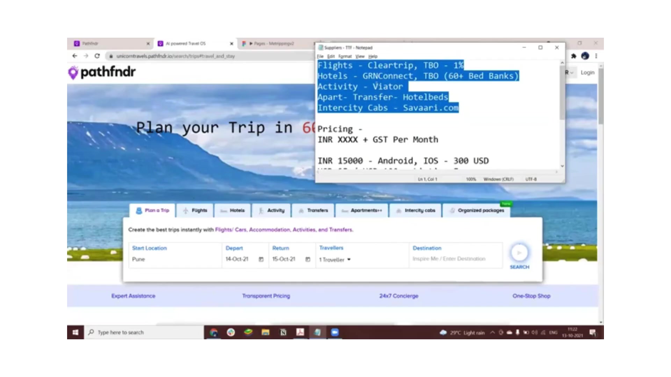Open the Notepad Format menu

tap(345, 56)
